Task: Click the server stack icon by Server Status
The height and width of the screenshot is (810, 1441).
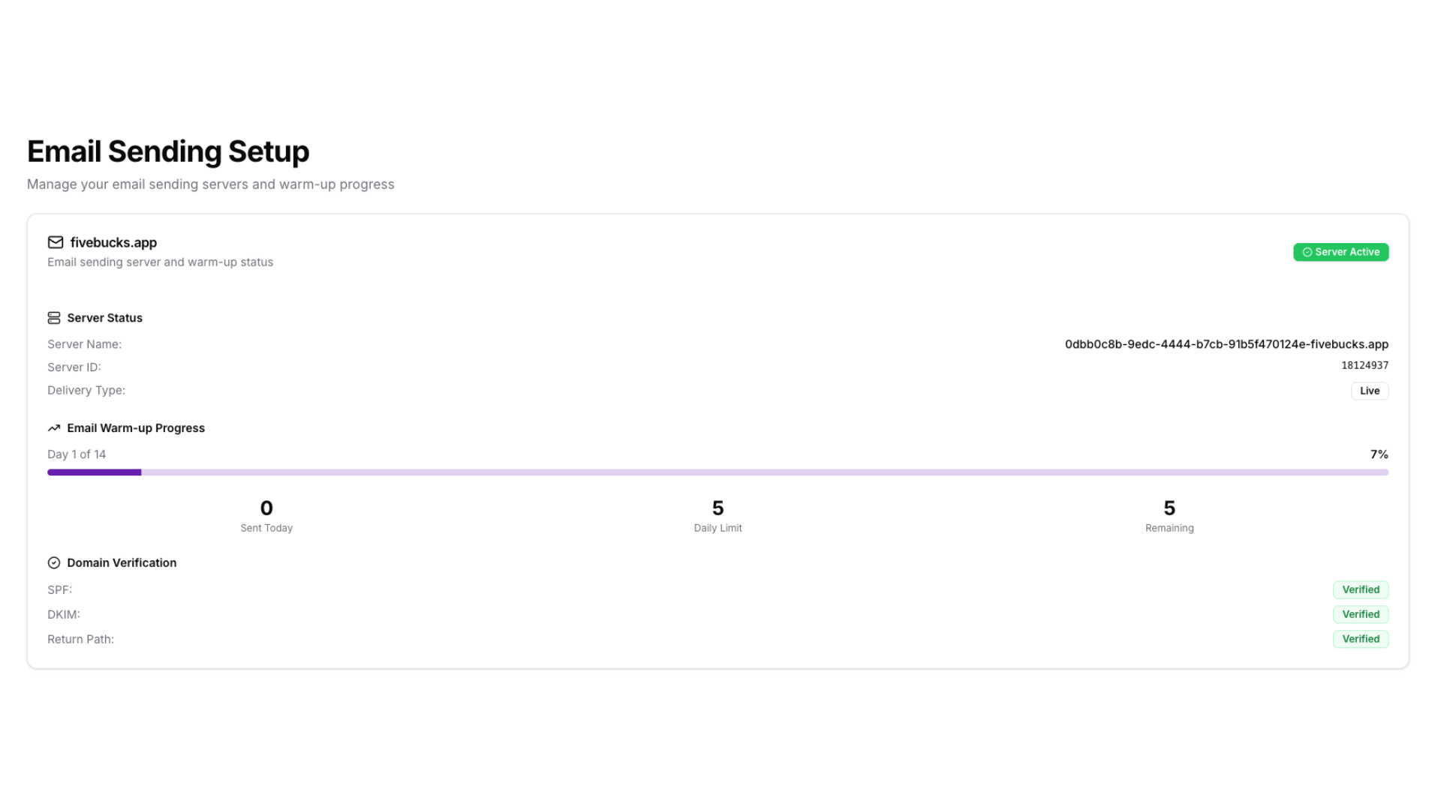Action: [54, 318]
